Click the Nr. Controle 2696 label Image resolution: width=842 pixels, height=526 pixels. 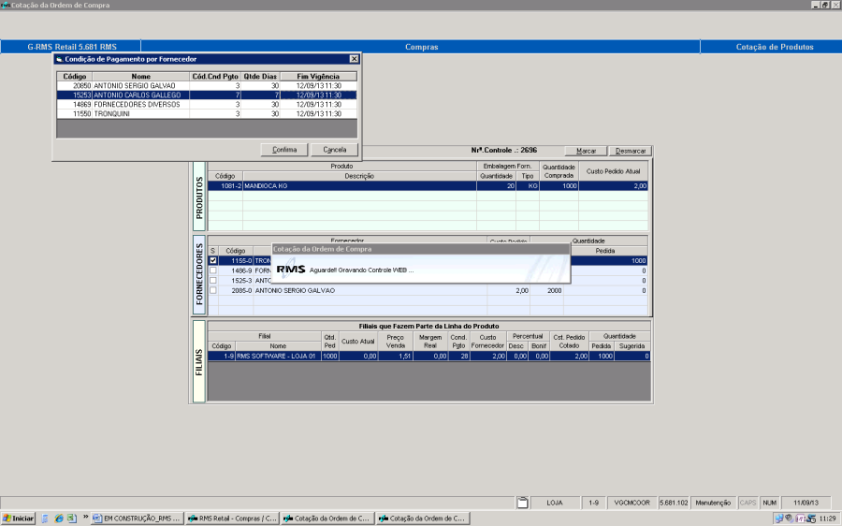pos(503,151)
